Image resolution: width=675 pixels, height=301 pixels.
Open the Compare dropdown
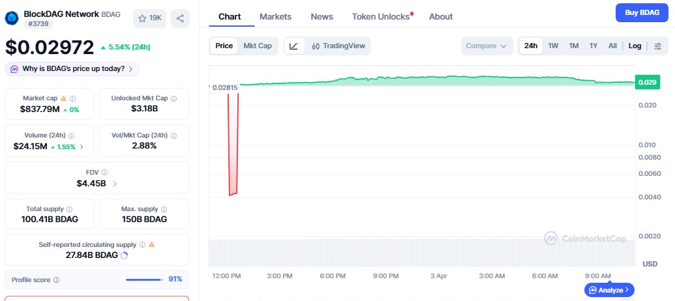(x=487, y=46)
